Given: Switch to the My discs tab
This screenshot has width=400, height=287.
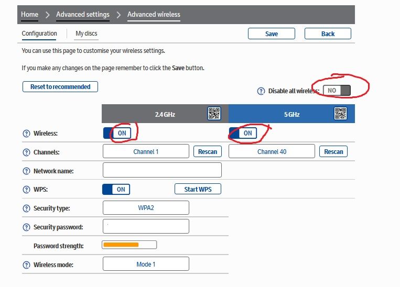Looking at the screenshot, I should [87, 34].
